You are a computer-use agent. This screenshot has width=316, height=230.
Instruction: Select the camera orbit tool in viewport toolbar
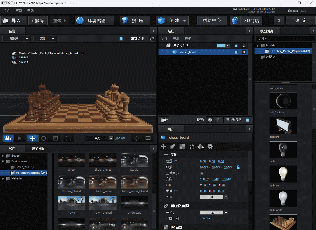[x=8, y=138]
